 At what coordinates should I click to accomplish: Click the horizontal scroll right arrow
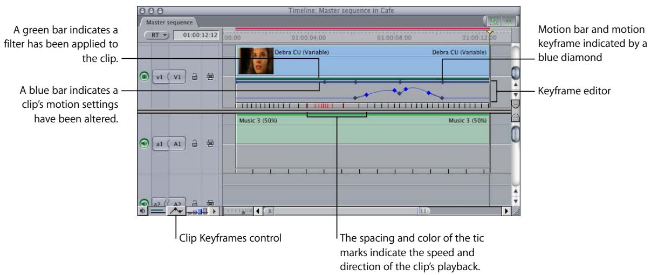point(506,211)
